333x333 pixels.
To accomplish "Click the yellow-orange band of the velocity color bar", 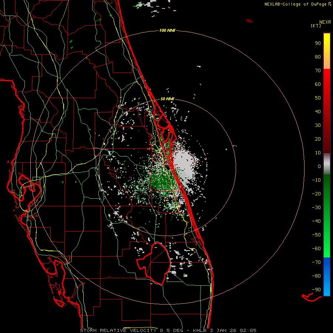I will [x=327, y=51].
